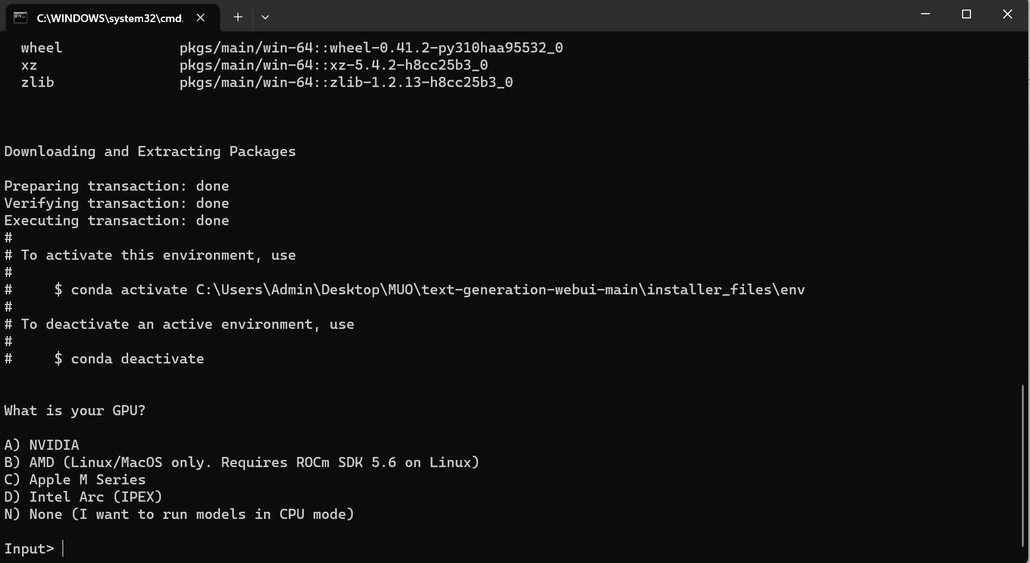Screen dimensions: 1030x563
Task: Click the minimize icon
Action: 924,13
